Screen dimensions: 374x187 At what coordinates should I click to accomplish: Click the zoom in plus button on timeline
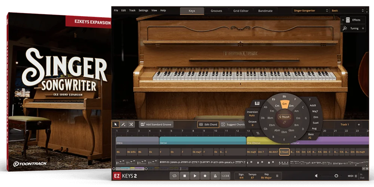[x=367, y=169]
